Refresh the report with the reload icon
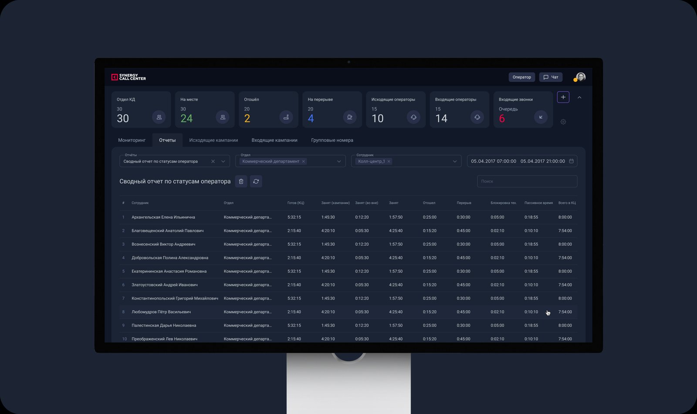The width and height of the screenshot is (697, 414). pos(256,181)
